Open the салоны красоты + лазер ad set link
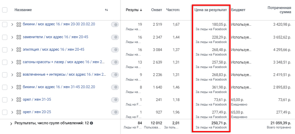Viewport: 295px width, 134px height. (64, 62)
